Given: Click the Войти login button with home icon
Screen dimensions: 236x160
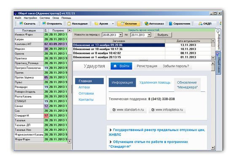Looking at the screenshot, I should point(121,66).
